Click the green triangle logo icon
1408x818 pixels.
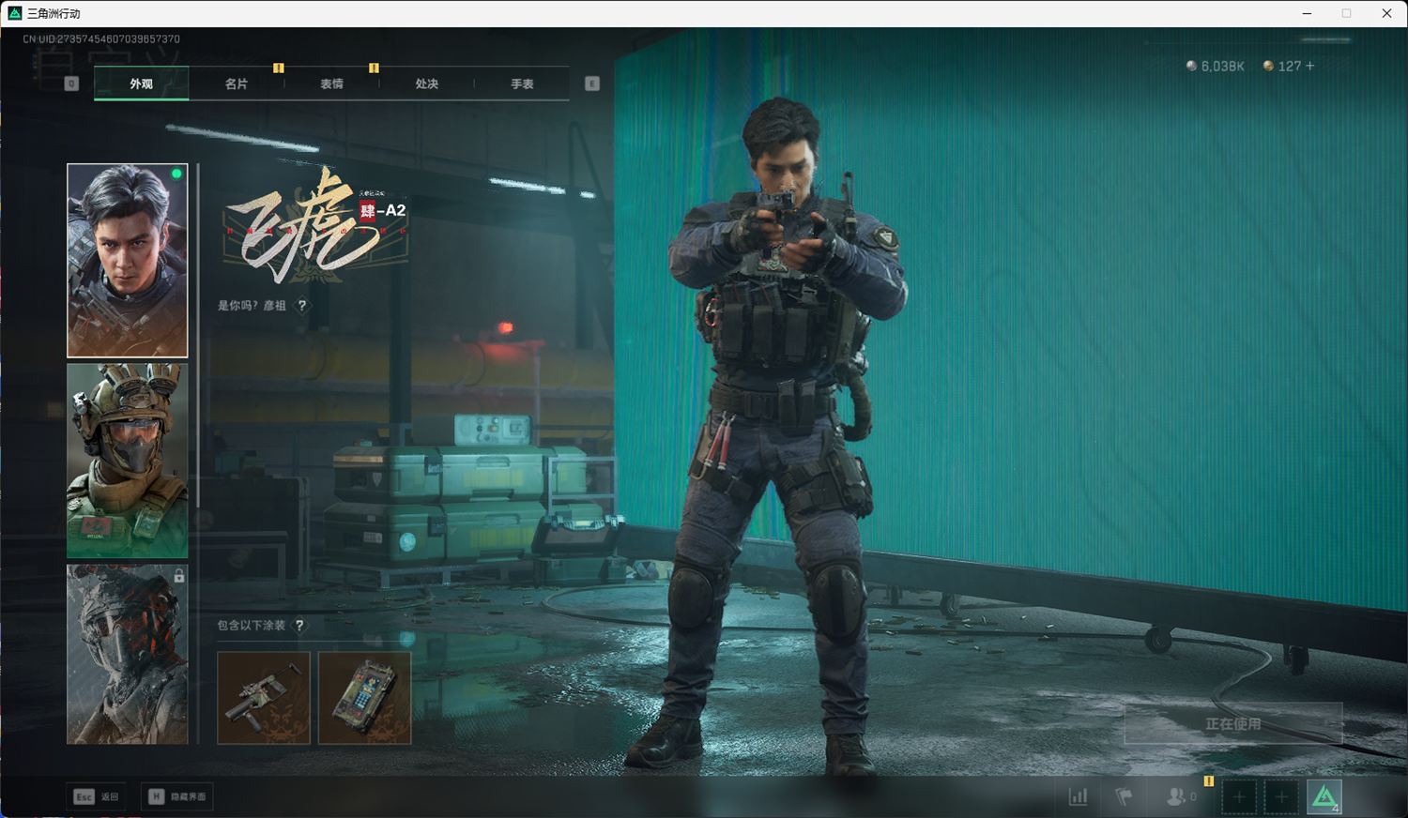click(1324, 796)
